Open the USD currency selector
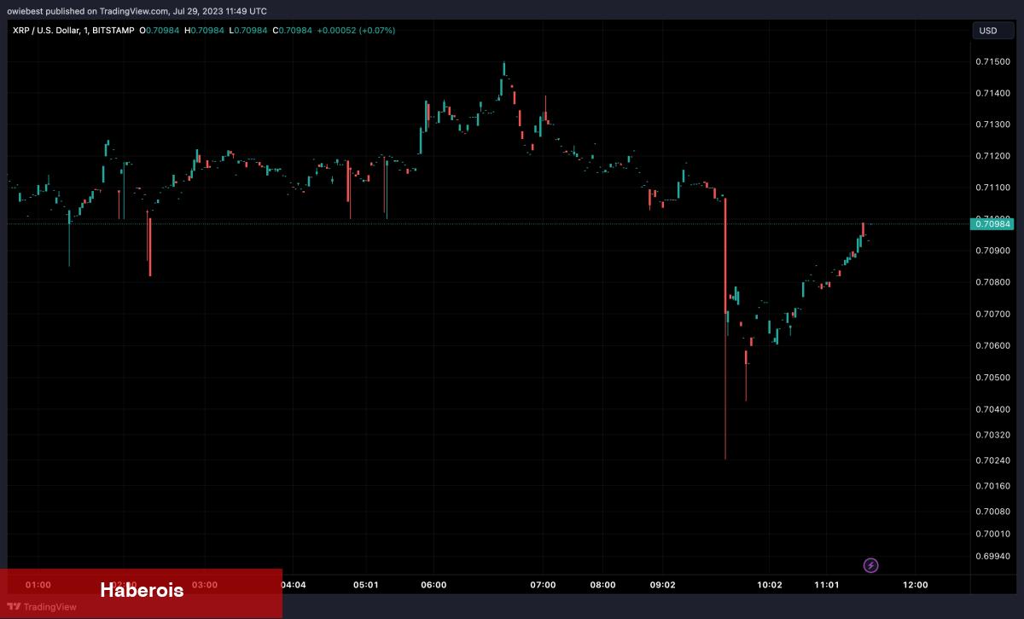Screen dimensions: 1024x619 993,31
